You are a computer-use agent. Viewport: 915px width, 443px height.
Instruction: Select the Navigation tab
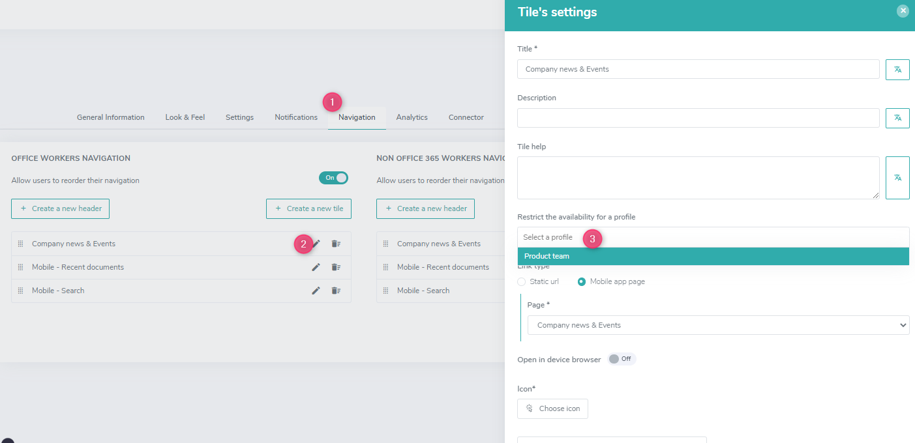(x=357, y=117)
